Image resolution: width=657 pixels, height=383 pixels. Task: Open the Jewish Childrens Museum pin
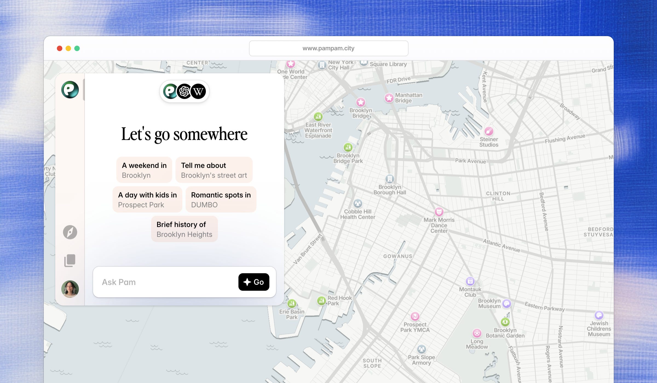pyautogui.click(x=599, y=315)
